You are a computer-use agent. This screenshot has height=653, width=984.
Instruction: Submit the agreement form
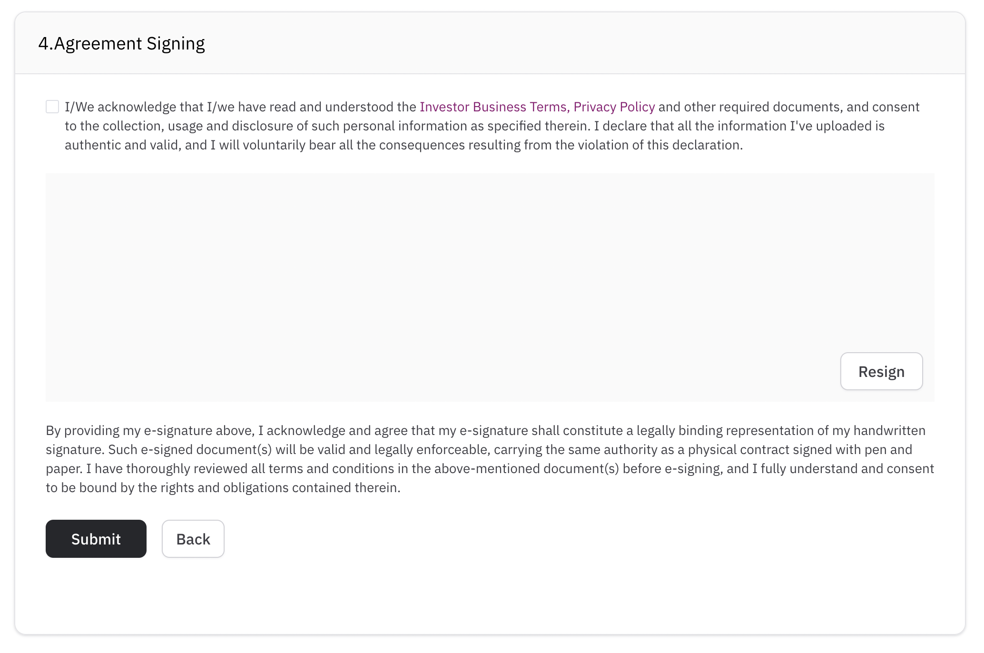click(96, 539)
